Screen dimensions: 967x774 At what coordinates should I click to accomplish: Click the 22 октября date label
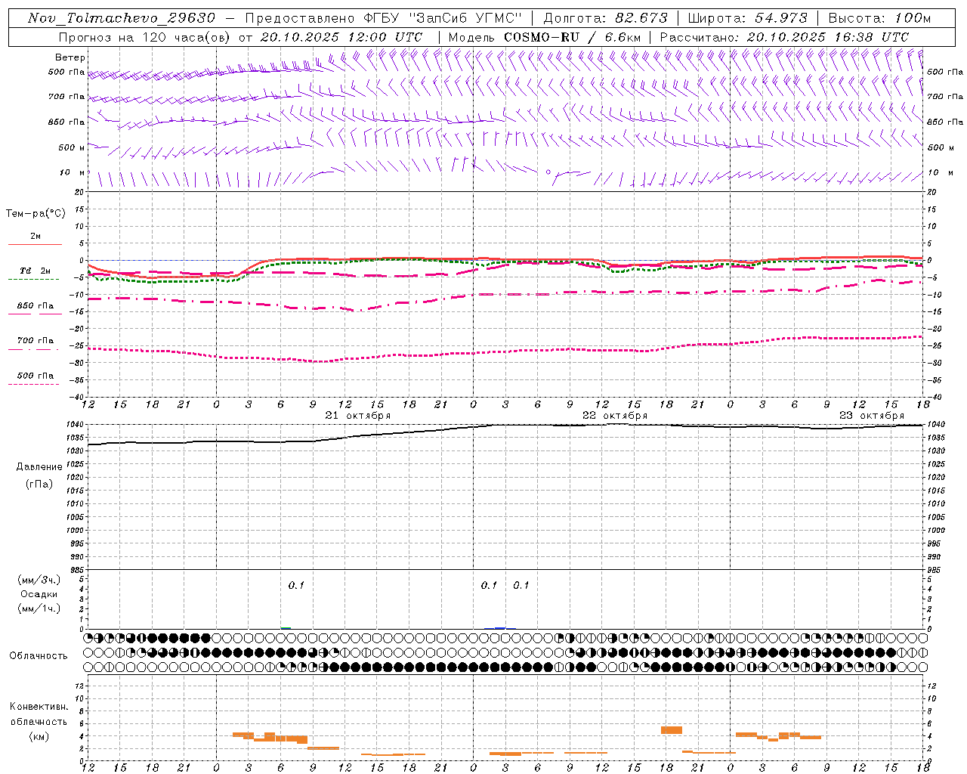coord(615,416)
